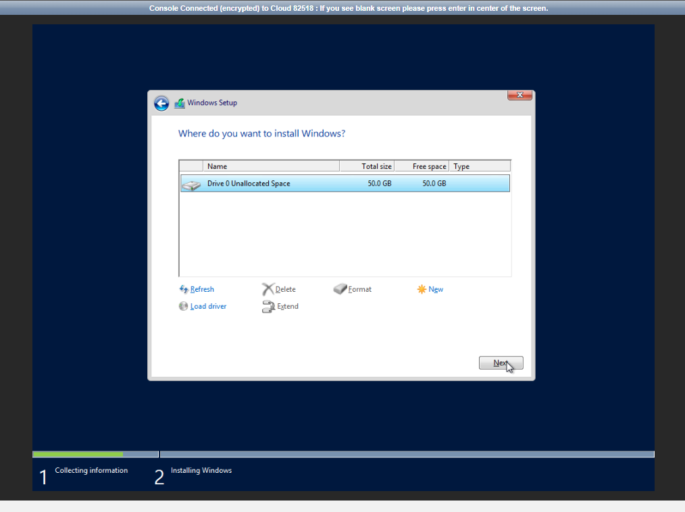The height and width of the screenshot is (512, 685).
Task: Click the Format partition option
Action: [359, 289]
